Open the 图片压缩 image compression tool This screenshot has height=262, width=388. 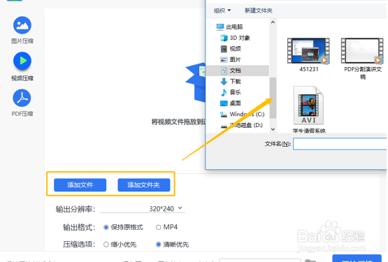point(22,30)
